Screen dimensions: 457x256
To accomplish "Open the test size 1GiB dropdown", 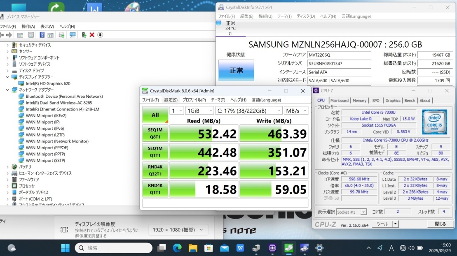I will point(199,111).
